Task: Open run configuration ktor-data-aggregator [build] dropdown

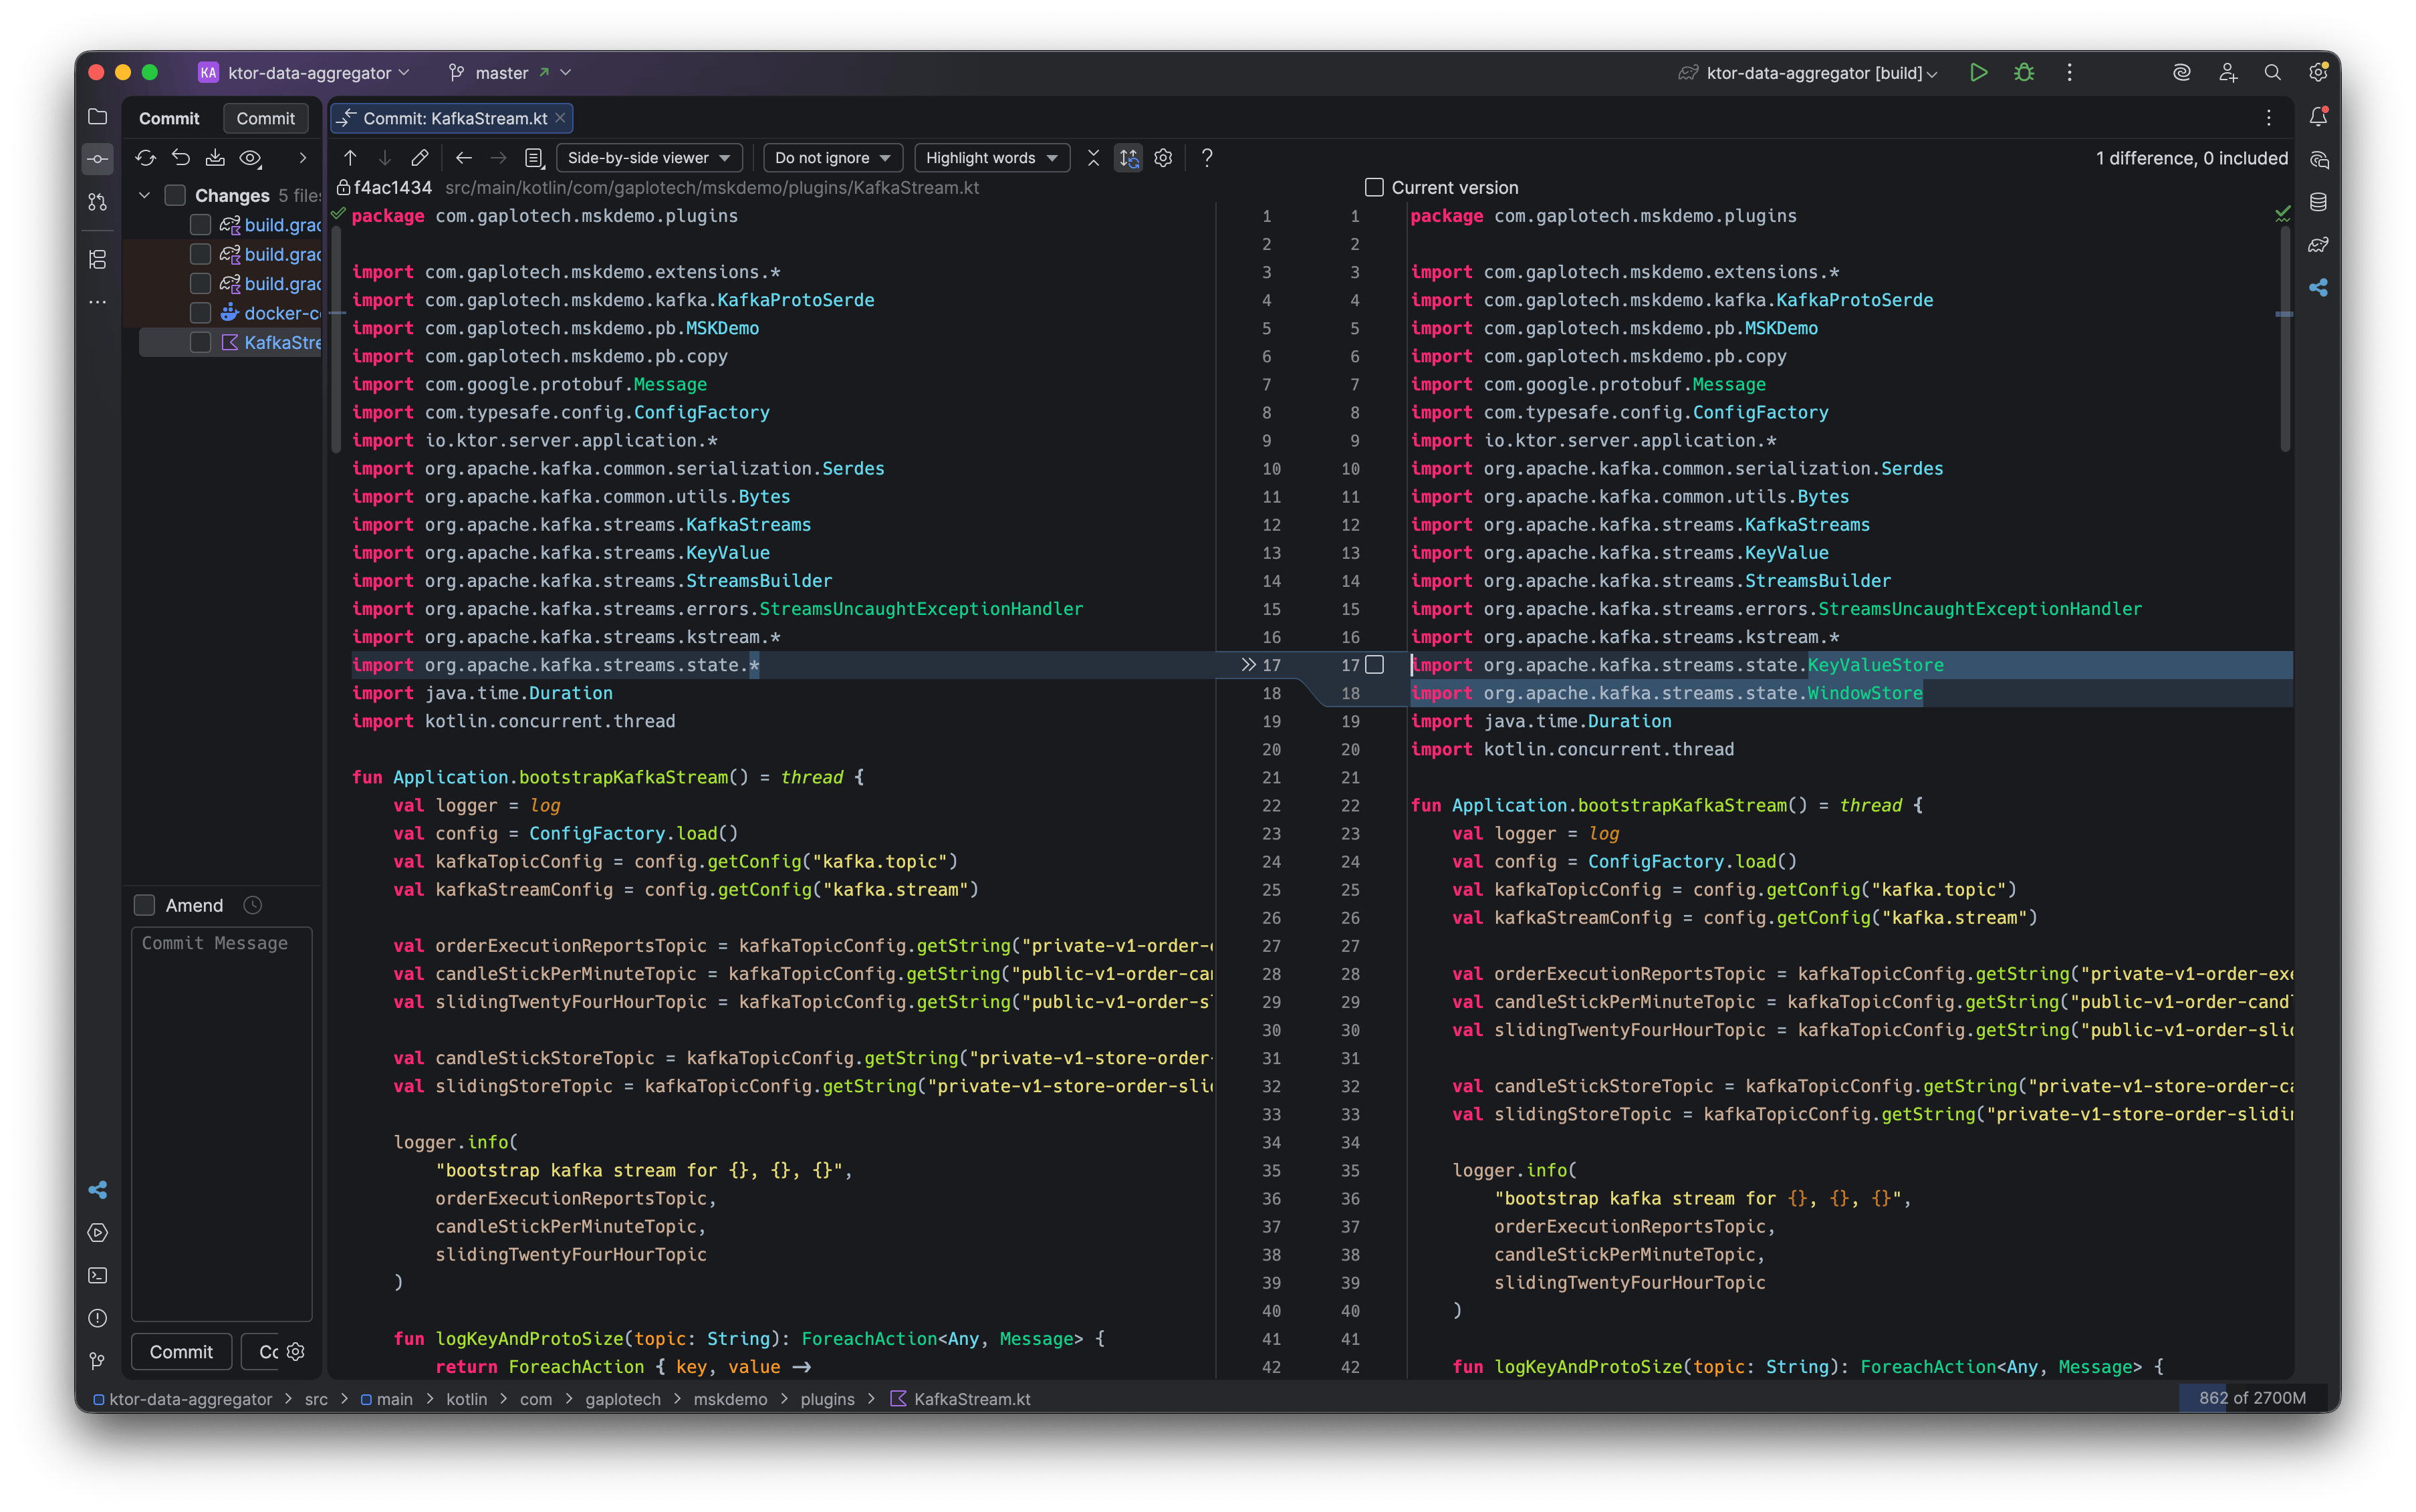Action: (x=1809, y=73)
